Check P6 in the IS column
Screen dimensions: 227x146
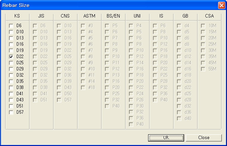tap(155, 26)
